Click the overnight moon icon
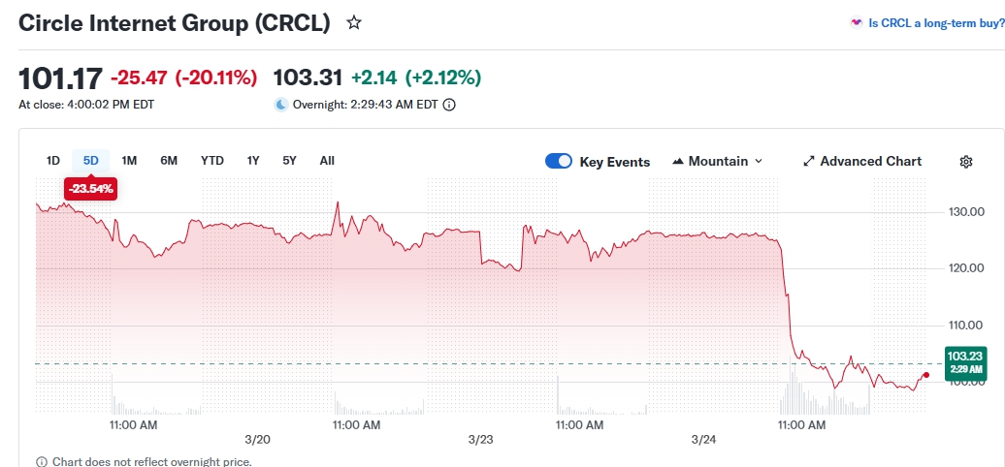 pos(281,105)
